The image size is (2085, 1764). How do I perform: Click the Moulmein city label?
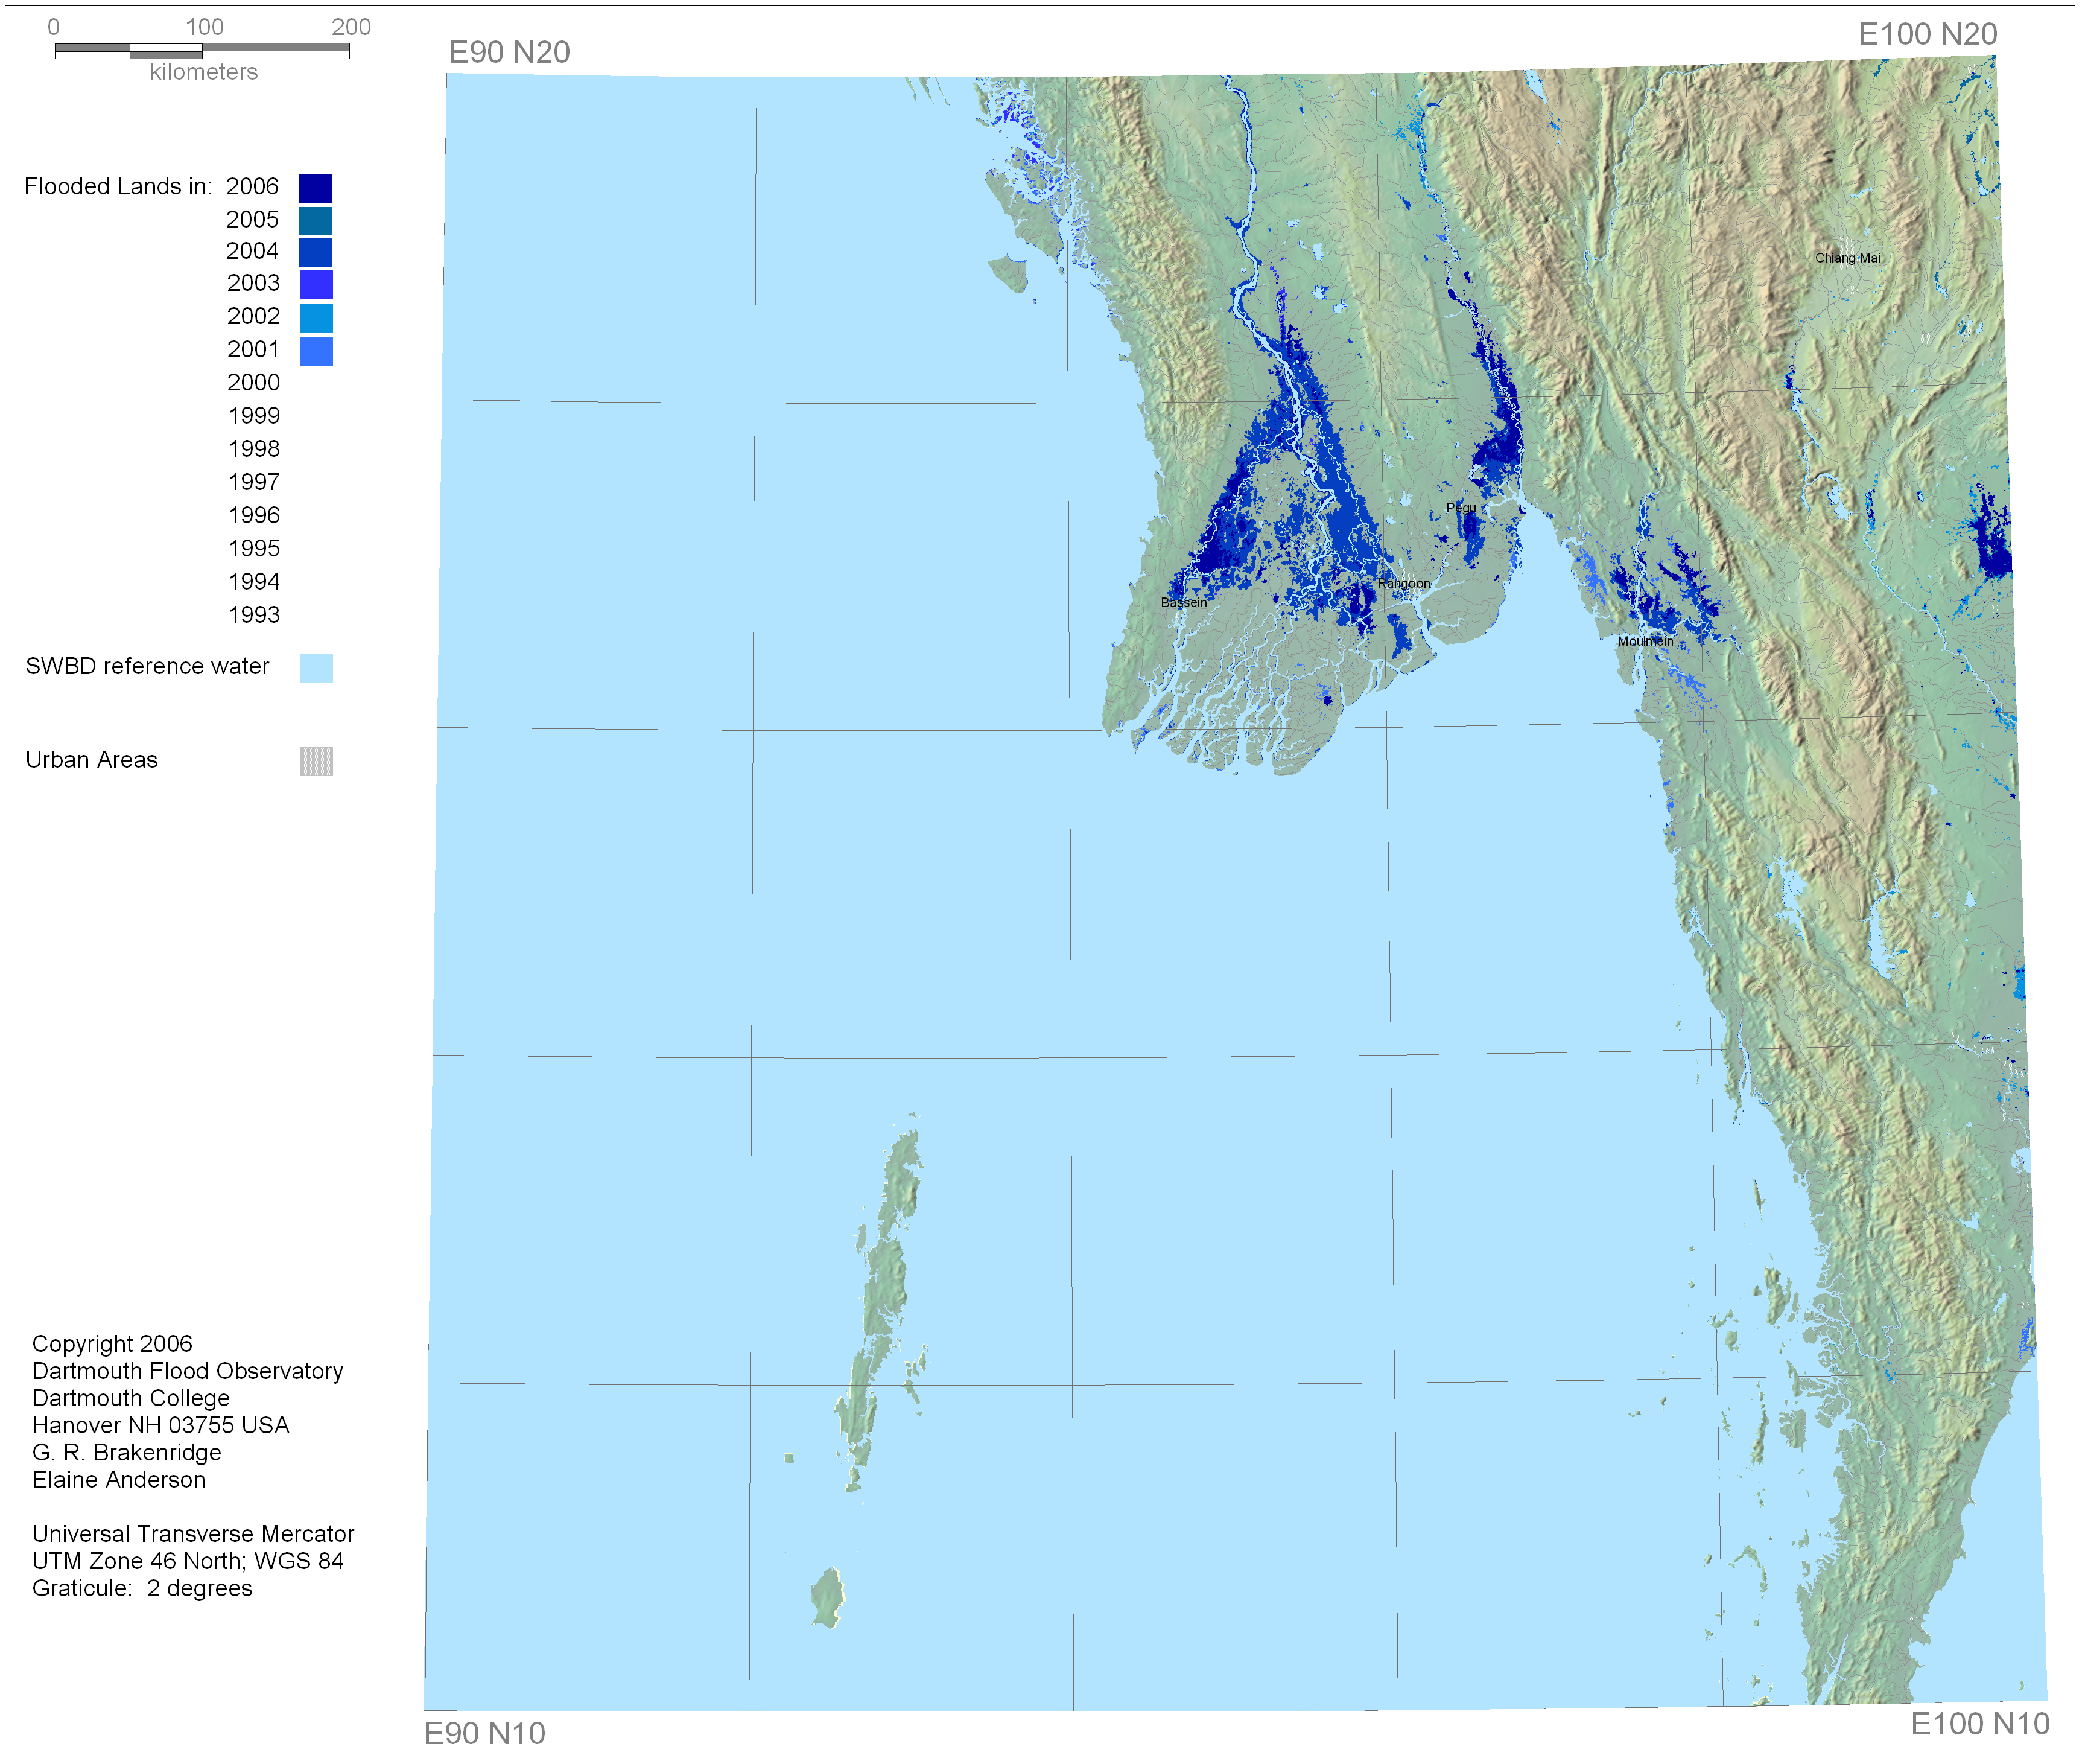pos(1646,642)
